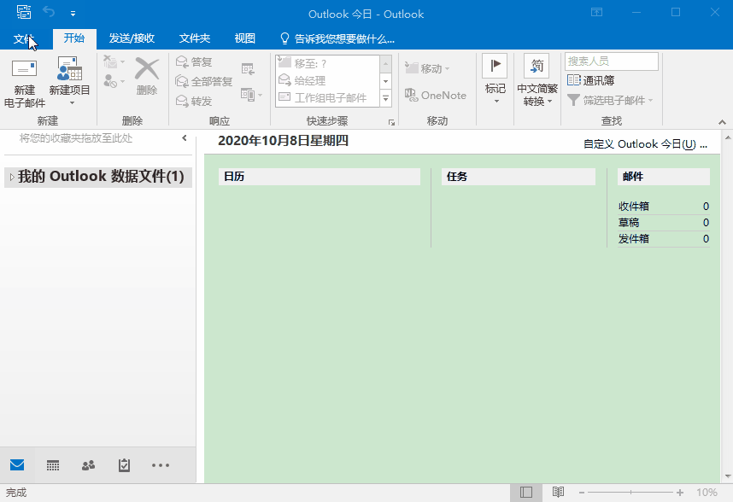
Task: Click the Undo arrow in the title bar
Action: (x=49, y=12)
